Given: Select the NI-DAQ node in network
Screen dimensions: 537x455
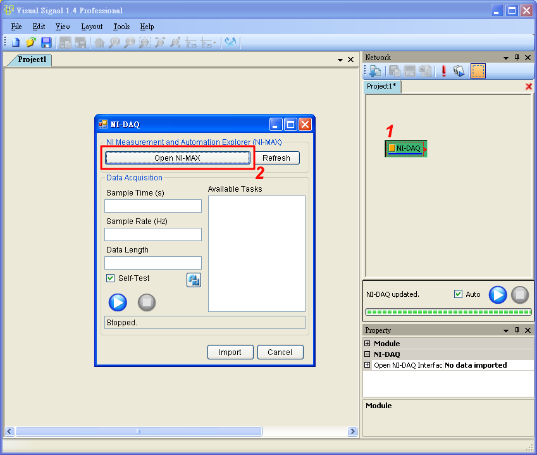Looking at the screenshot, I should (406, 148).
